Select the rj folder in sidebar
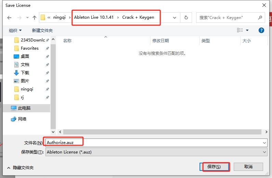 (19, 97)
